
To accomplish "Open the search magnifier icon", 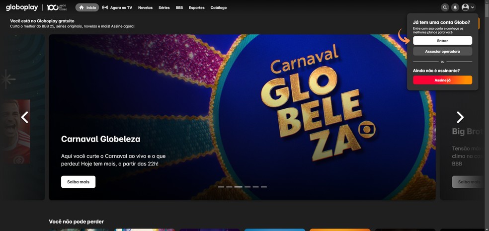I will pos(445,7).
